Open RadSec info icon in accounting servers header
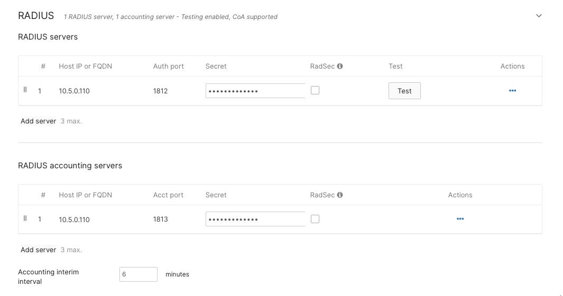The height and width of the screenshot is (296, 563). (340, 195)
